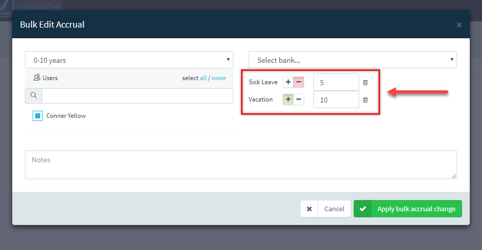
Task: Open the CrewSense Test tab behind dialog
Action: pyautogui.click(x=38, y=6)
